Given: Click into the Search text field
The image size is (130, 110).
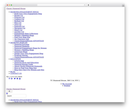Looking at the screenshot, I should point(16,96).
